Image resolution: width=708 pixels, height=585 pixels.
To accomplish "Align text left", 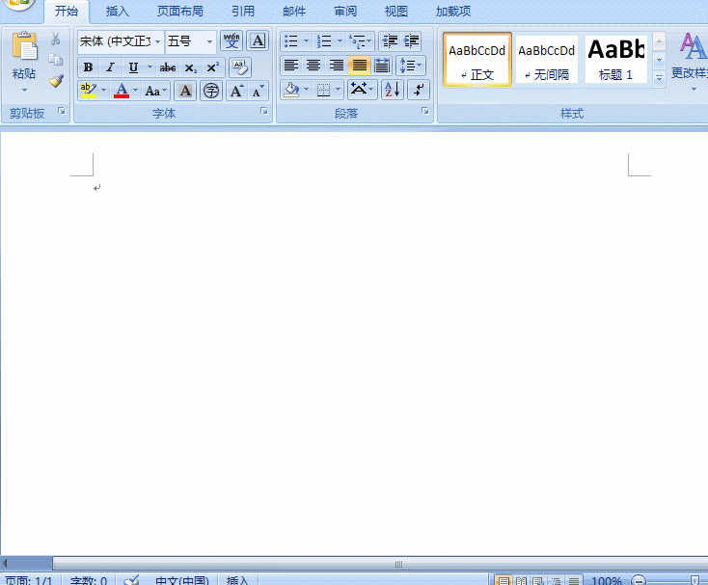I will click(291, 66).
